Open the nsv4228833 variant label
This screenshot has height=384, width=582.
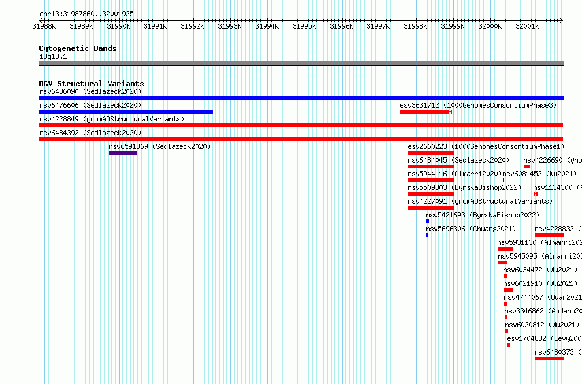pos(558,229)
